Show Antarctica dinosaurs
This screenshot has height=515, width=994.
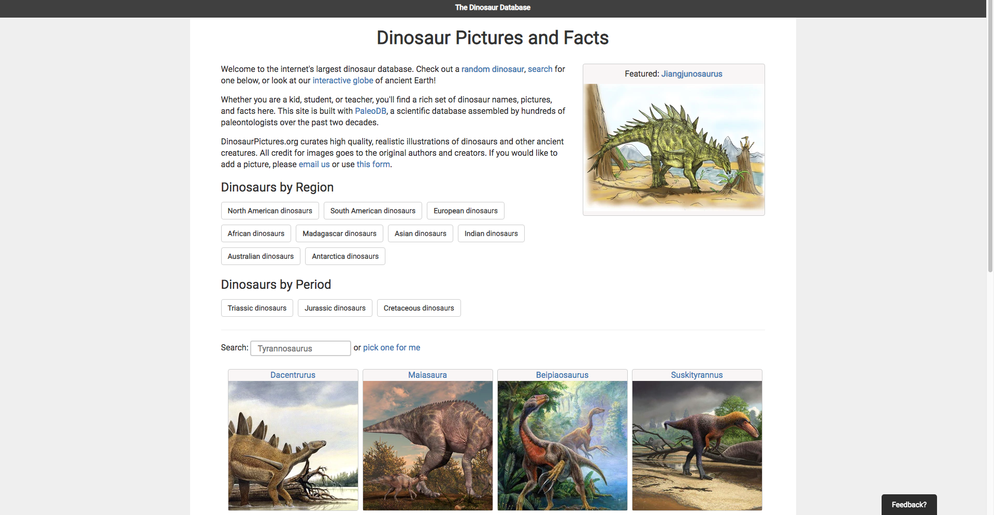click(345, 256)
